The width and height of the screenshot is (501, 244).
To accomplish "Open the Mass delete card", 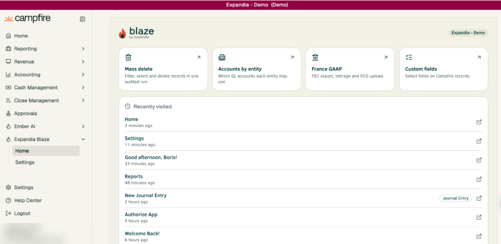I will [x=163, y=69].
